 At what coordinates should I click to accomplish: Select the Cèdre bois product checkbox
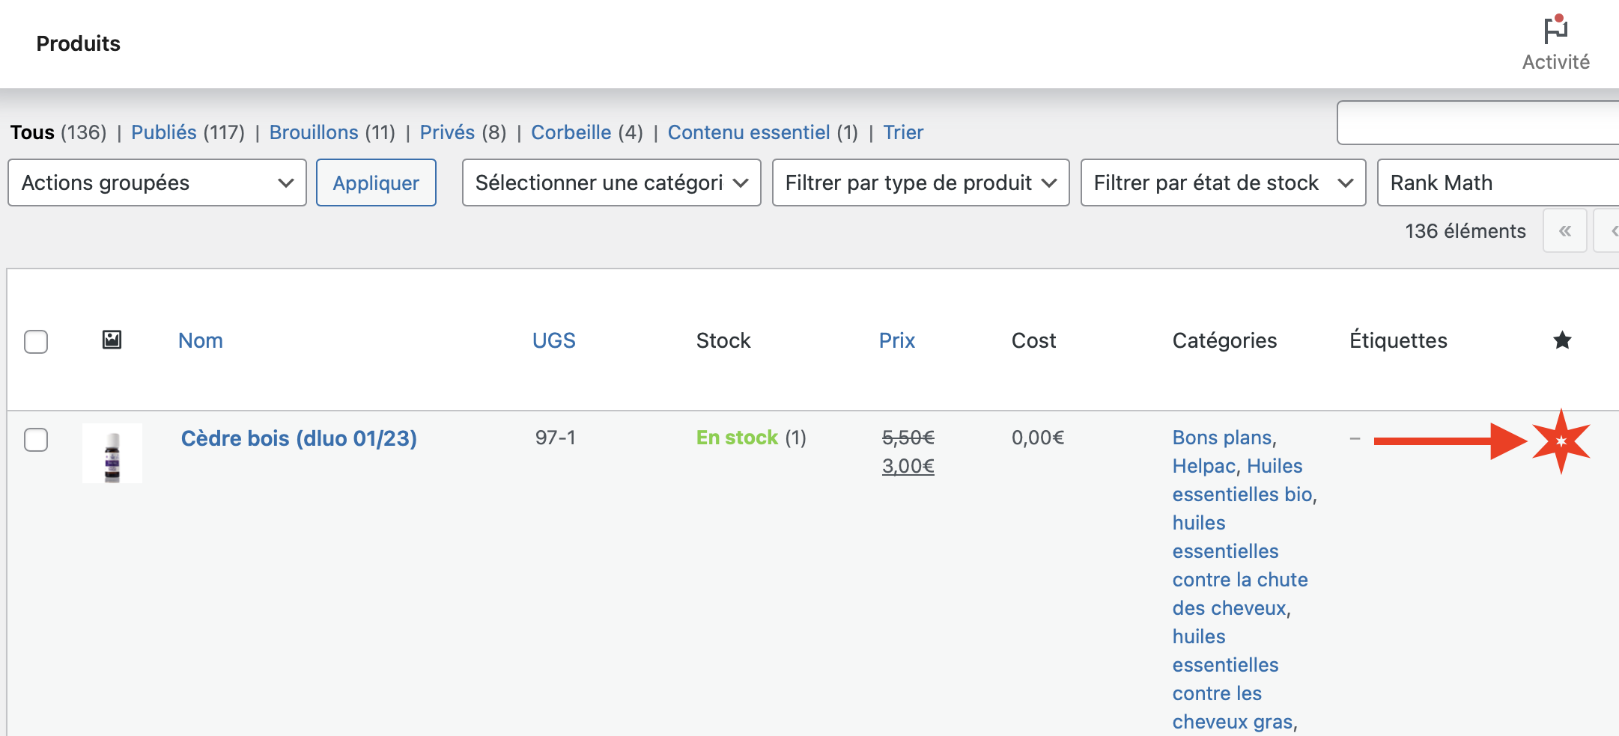[x=36, y=439]
